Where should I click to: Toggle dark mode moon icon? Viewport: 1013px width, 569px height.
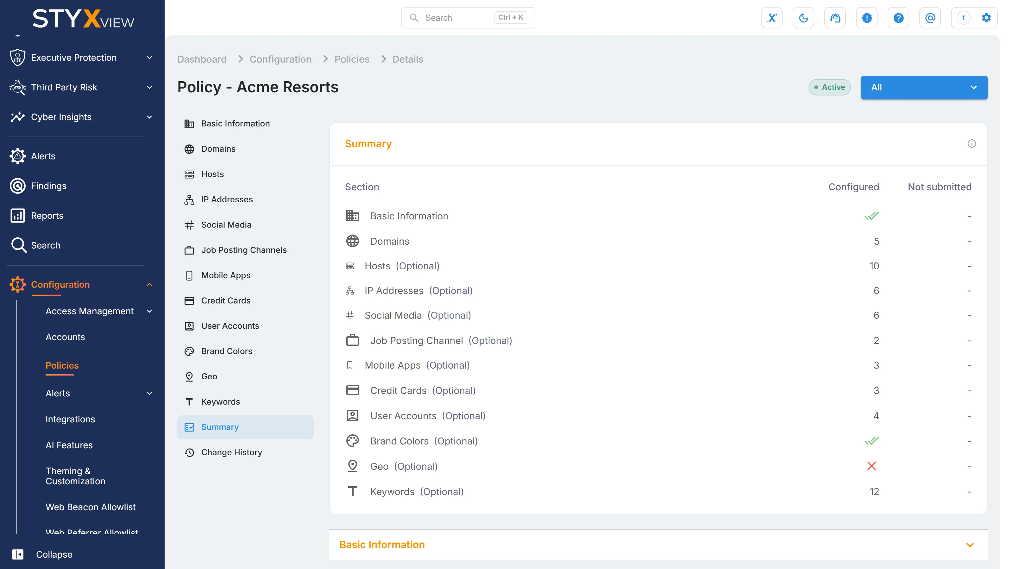803,18
